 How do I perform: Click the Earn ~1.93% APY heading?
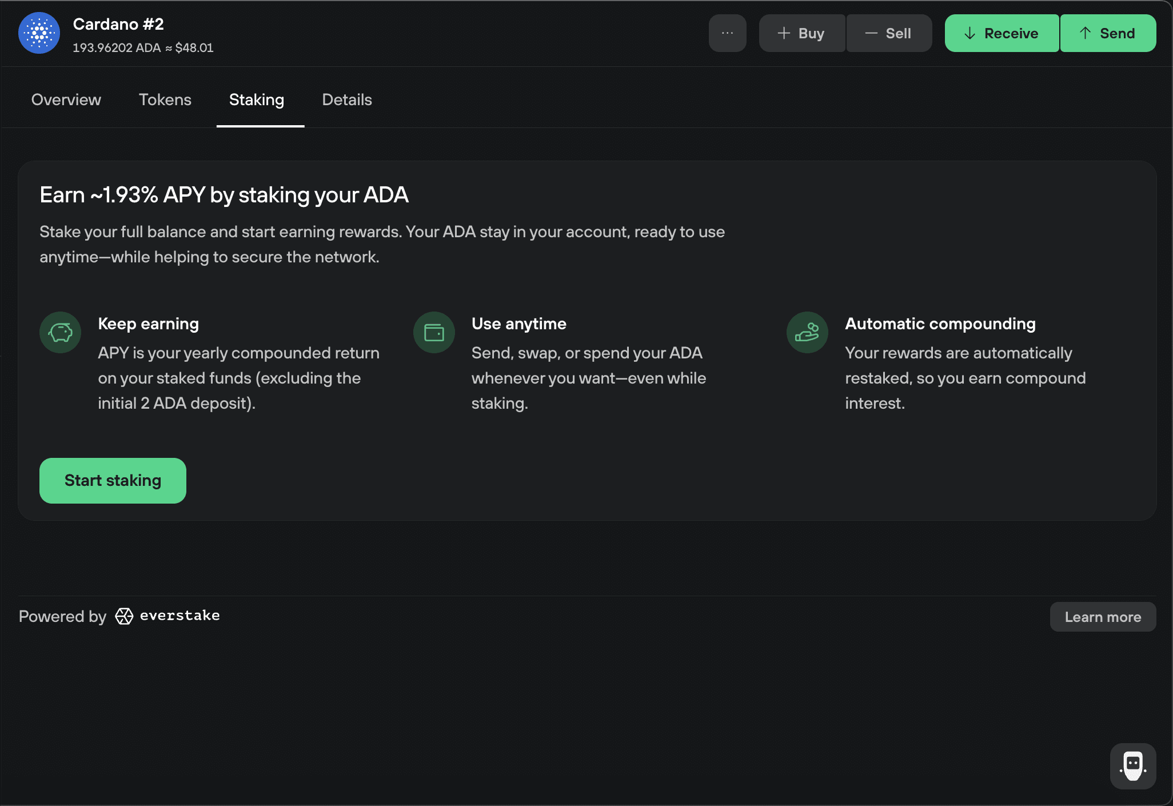[224, 195]
